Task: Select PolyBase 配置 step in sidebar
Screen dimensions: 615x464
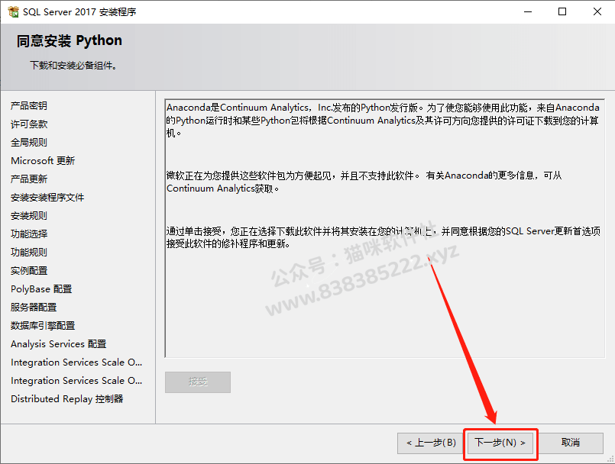Action: pos(41,289)
